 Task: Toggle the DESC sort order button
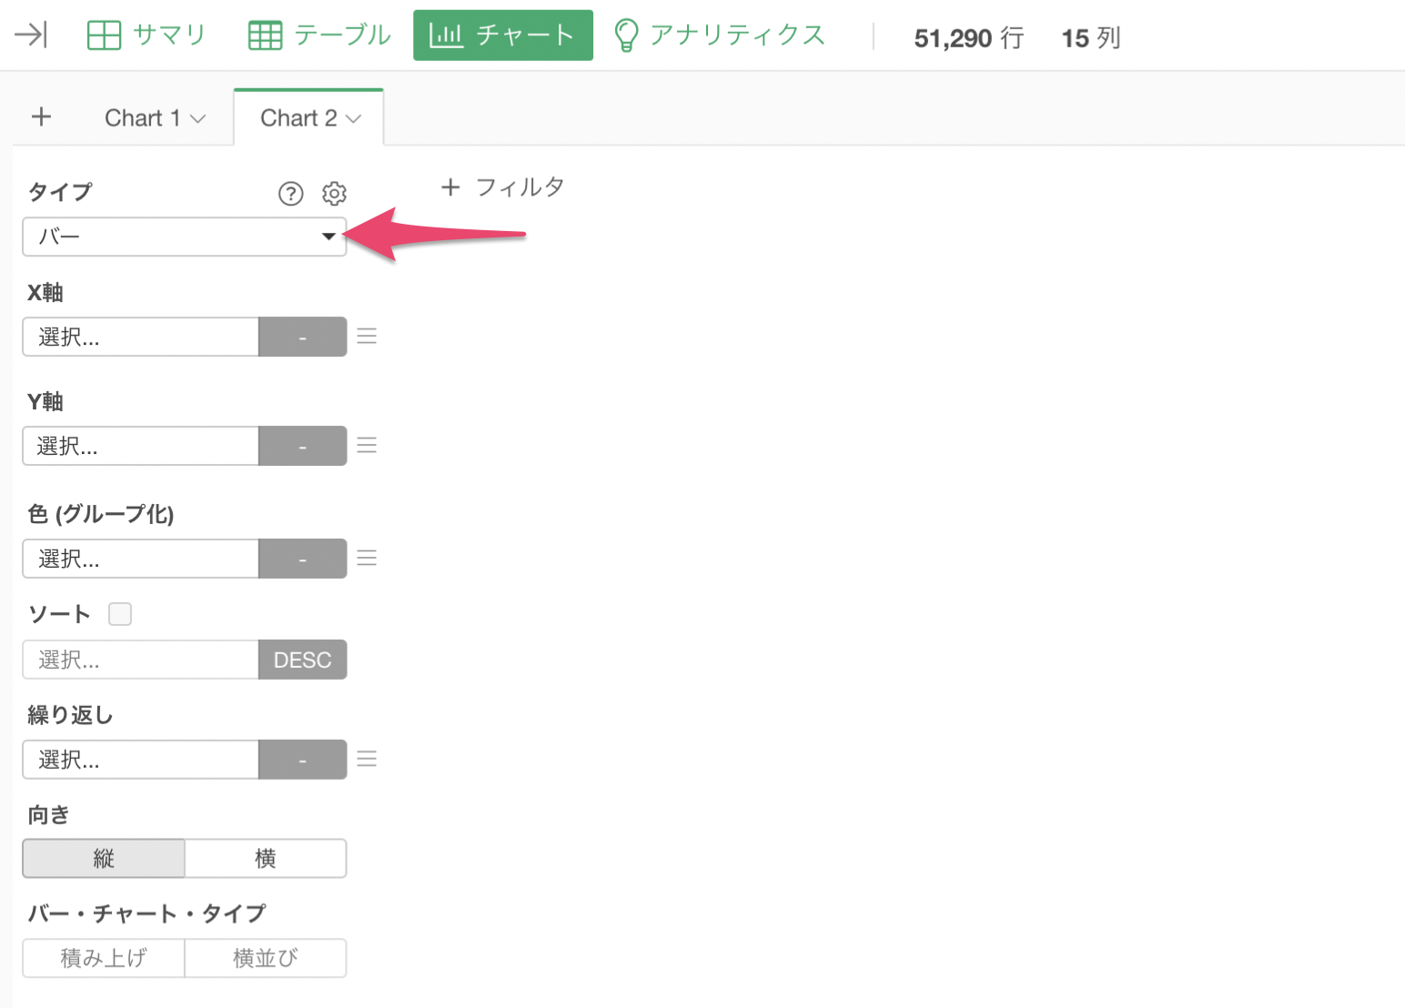point(303,660)
